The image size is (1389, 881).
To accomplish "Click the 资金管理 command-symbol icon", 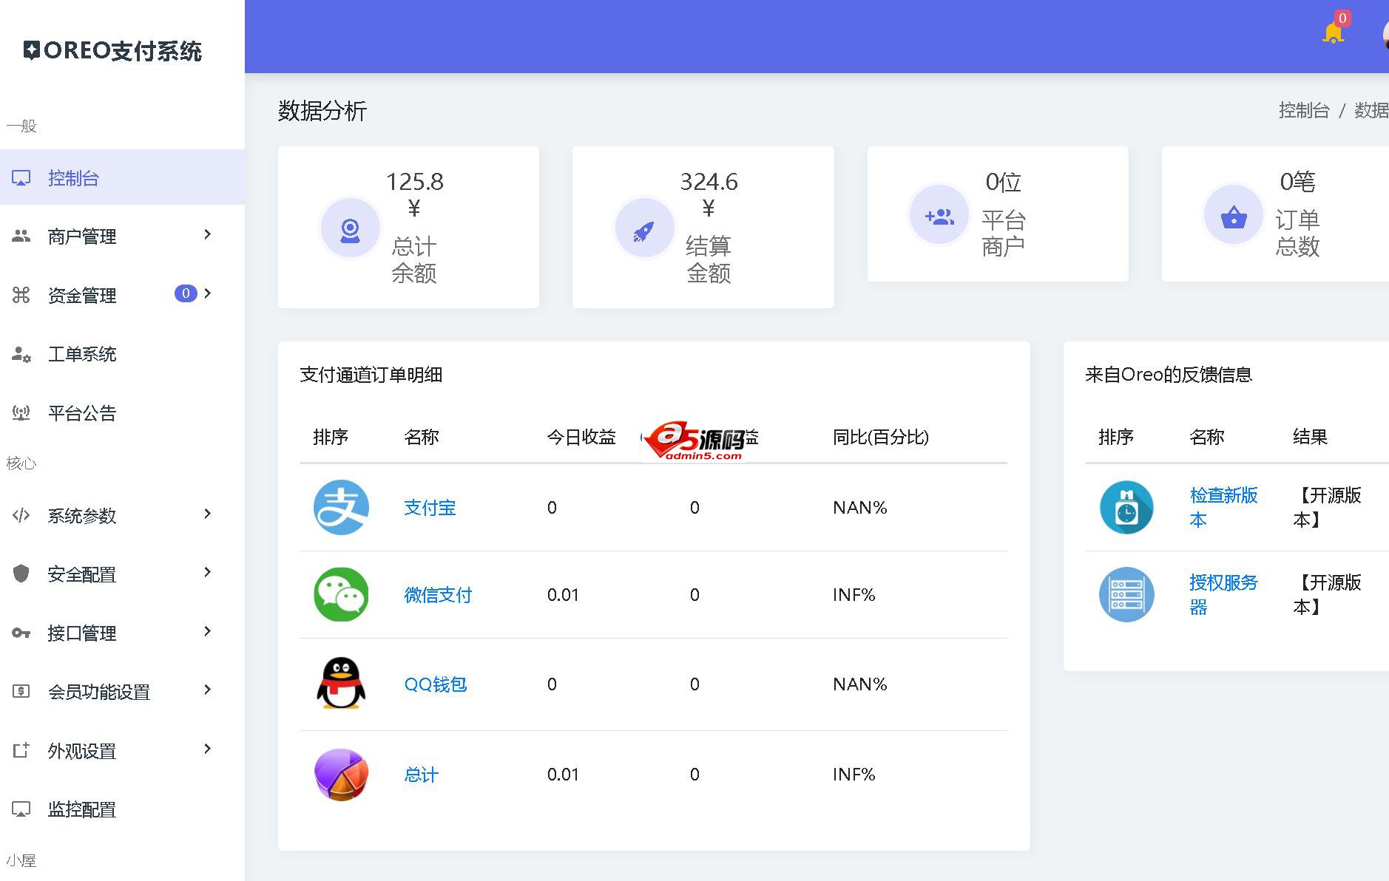I will pyautogui.click(x=21, y=295).
